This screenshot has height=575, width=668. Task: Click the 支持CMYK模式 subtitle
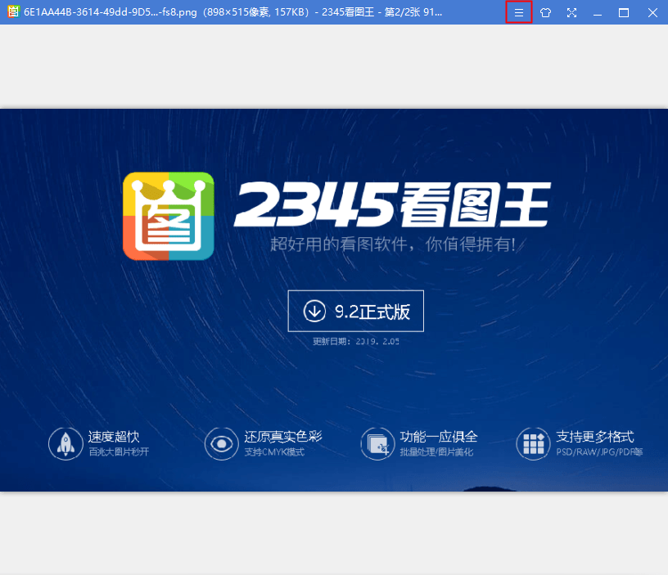[274, 452]
